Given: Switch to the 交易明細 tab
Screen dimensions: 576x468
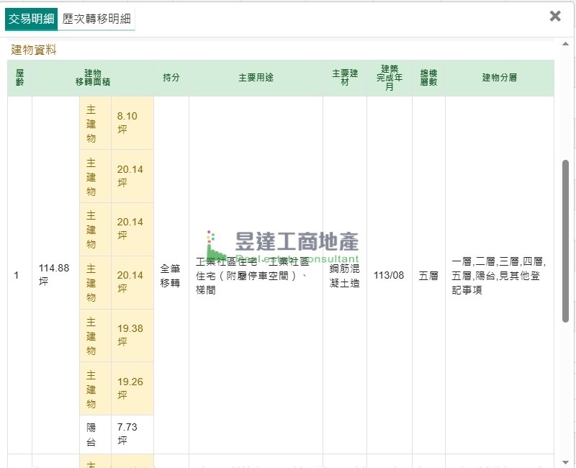Looking at the screenshot, I should [31, 19].
